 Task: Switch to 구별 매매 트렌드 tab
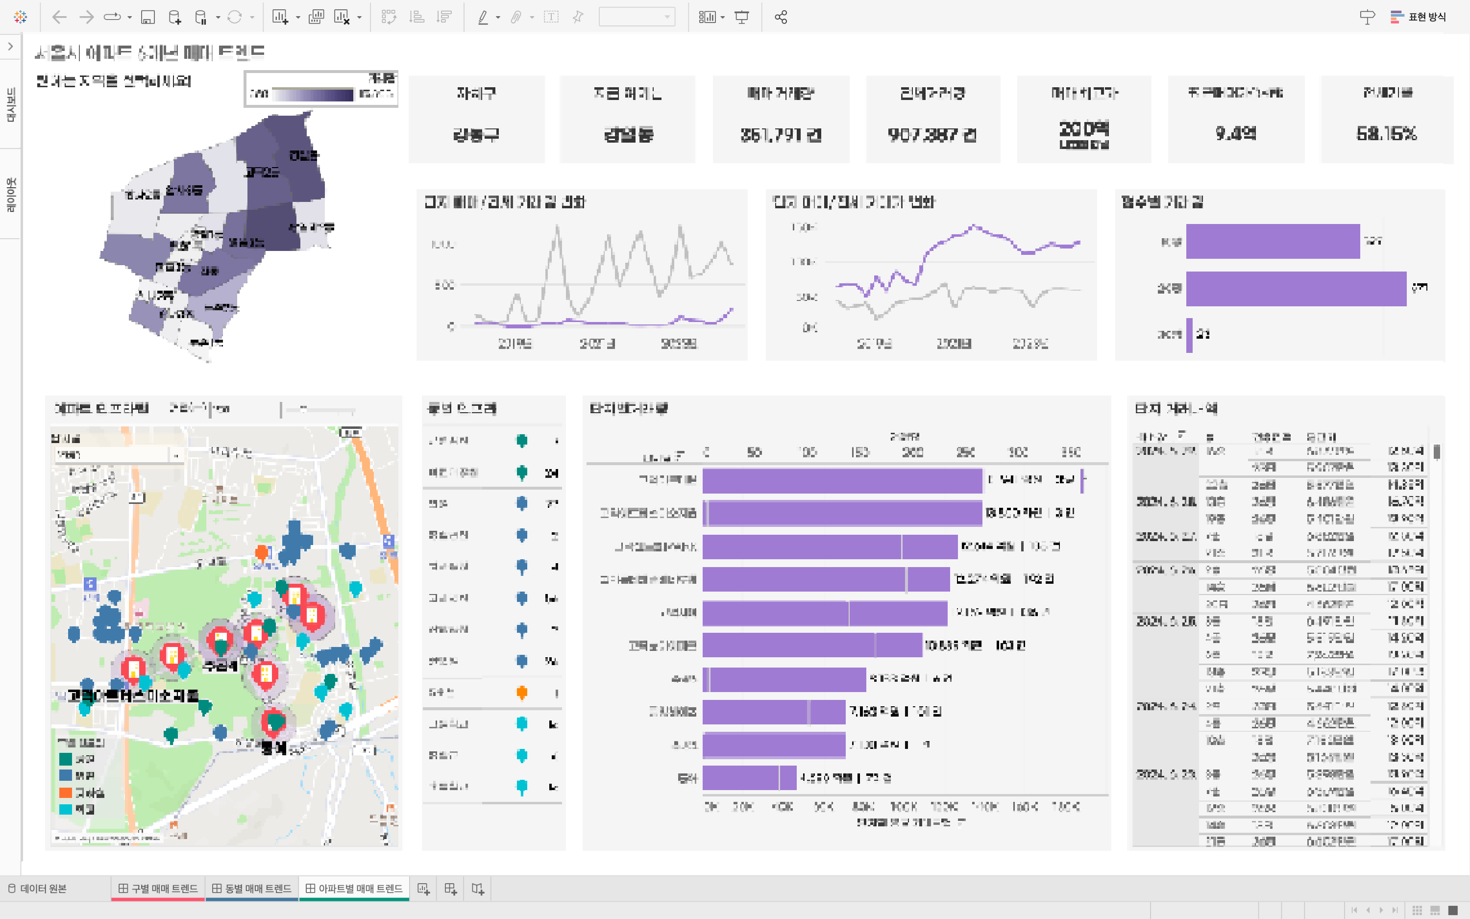(158, 889)
